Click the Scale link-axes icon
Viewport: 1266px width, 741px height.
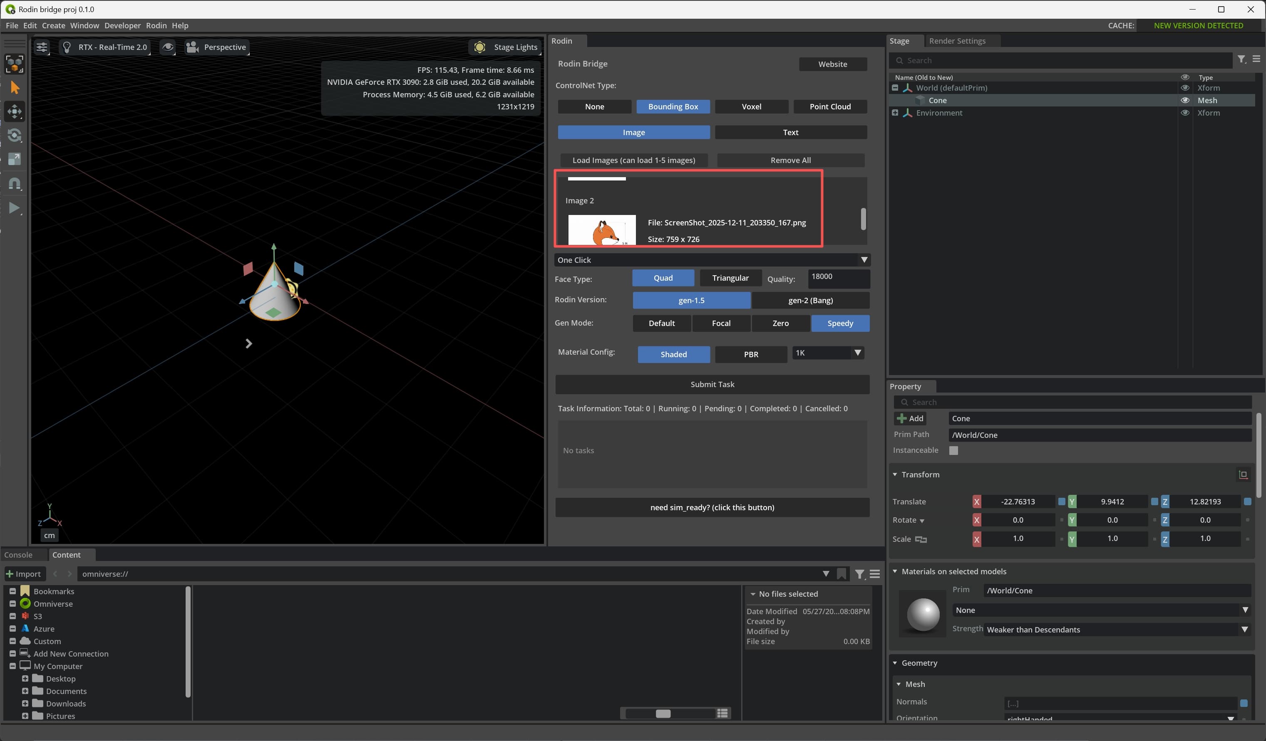coord(921,539)
